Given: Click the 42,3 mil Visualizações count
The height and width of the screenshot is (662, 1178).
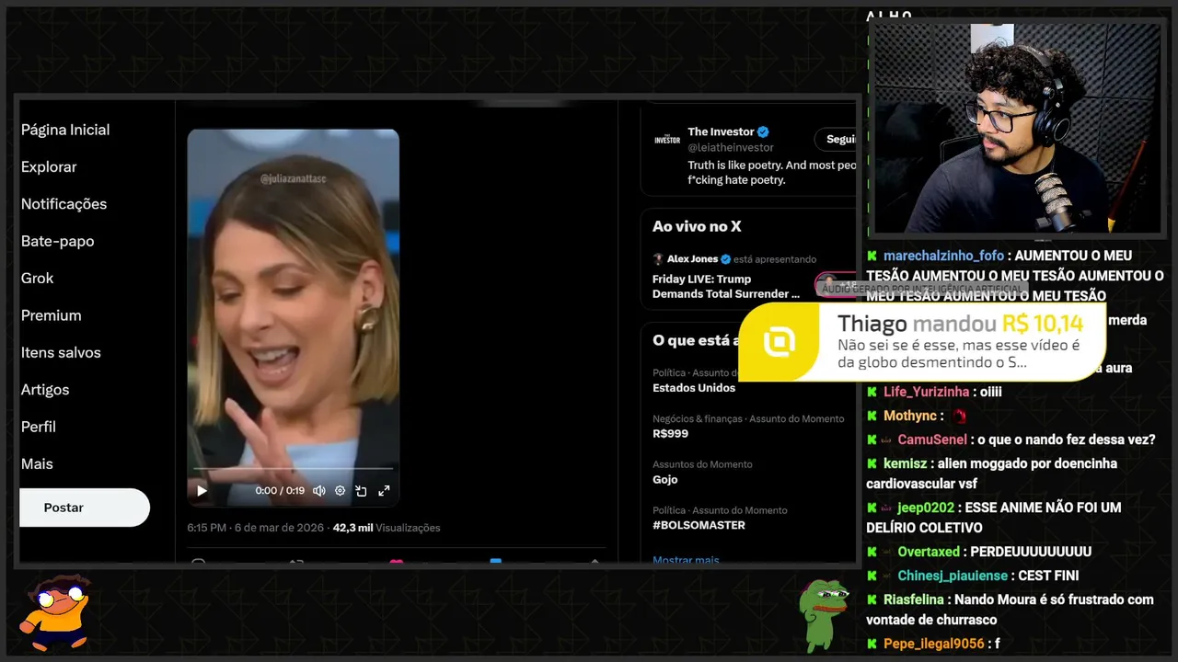Looking at the screenshot, I should [x=387, y=528].
